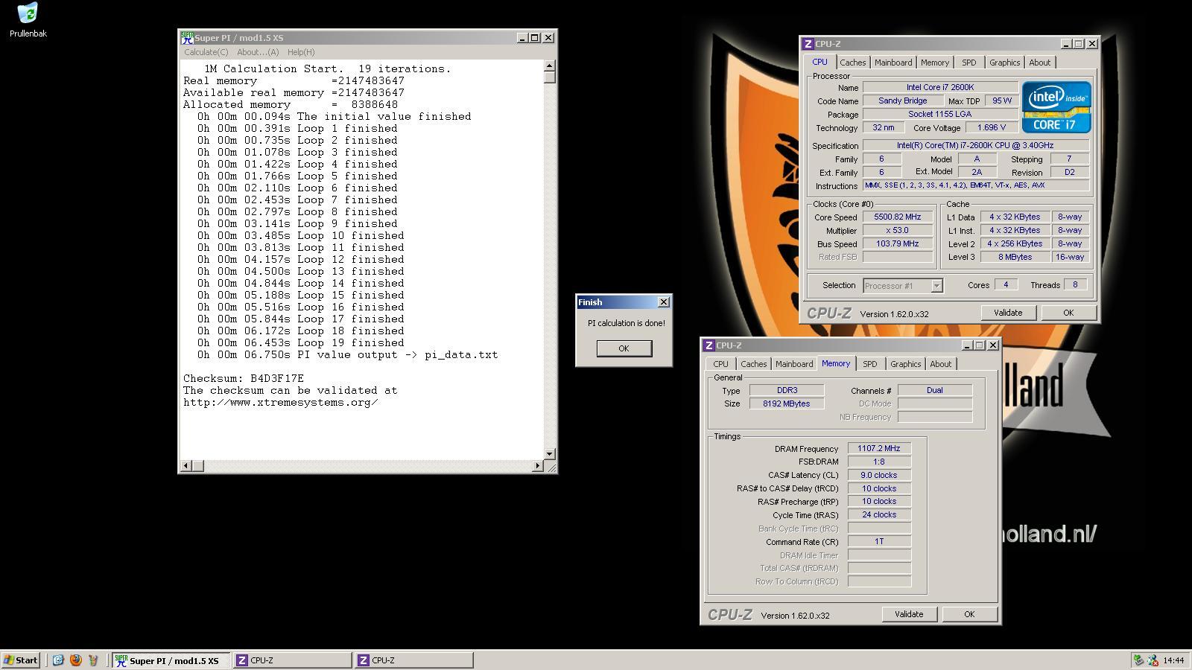Open the Help(H) menu in Super PI
1192x670 pixels.
click(301, 52)
